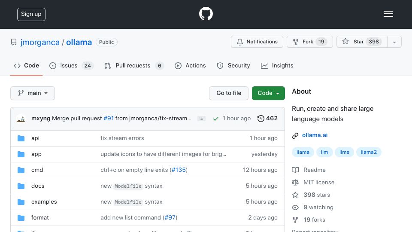
Task: Open the Readme link
Action: 315,170
